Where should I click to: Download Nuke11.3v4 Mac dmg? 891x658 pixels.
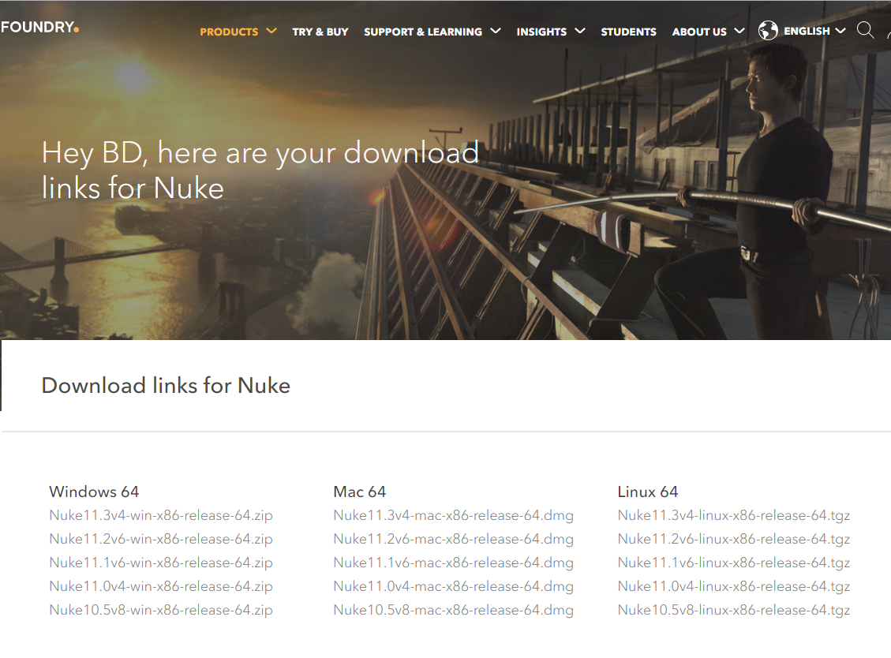(454, 515)
